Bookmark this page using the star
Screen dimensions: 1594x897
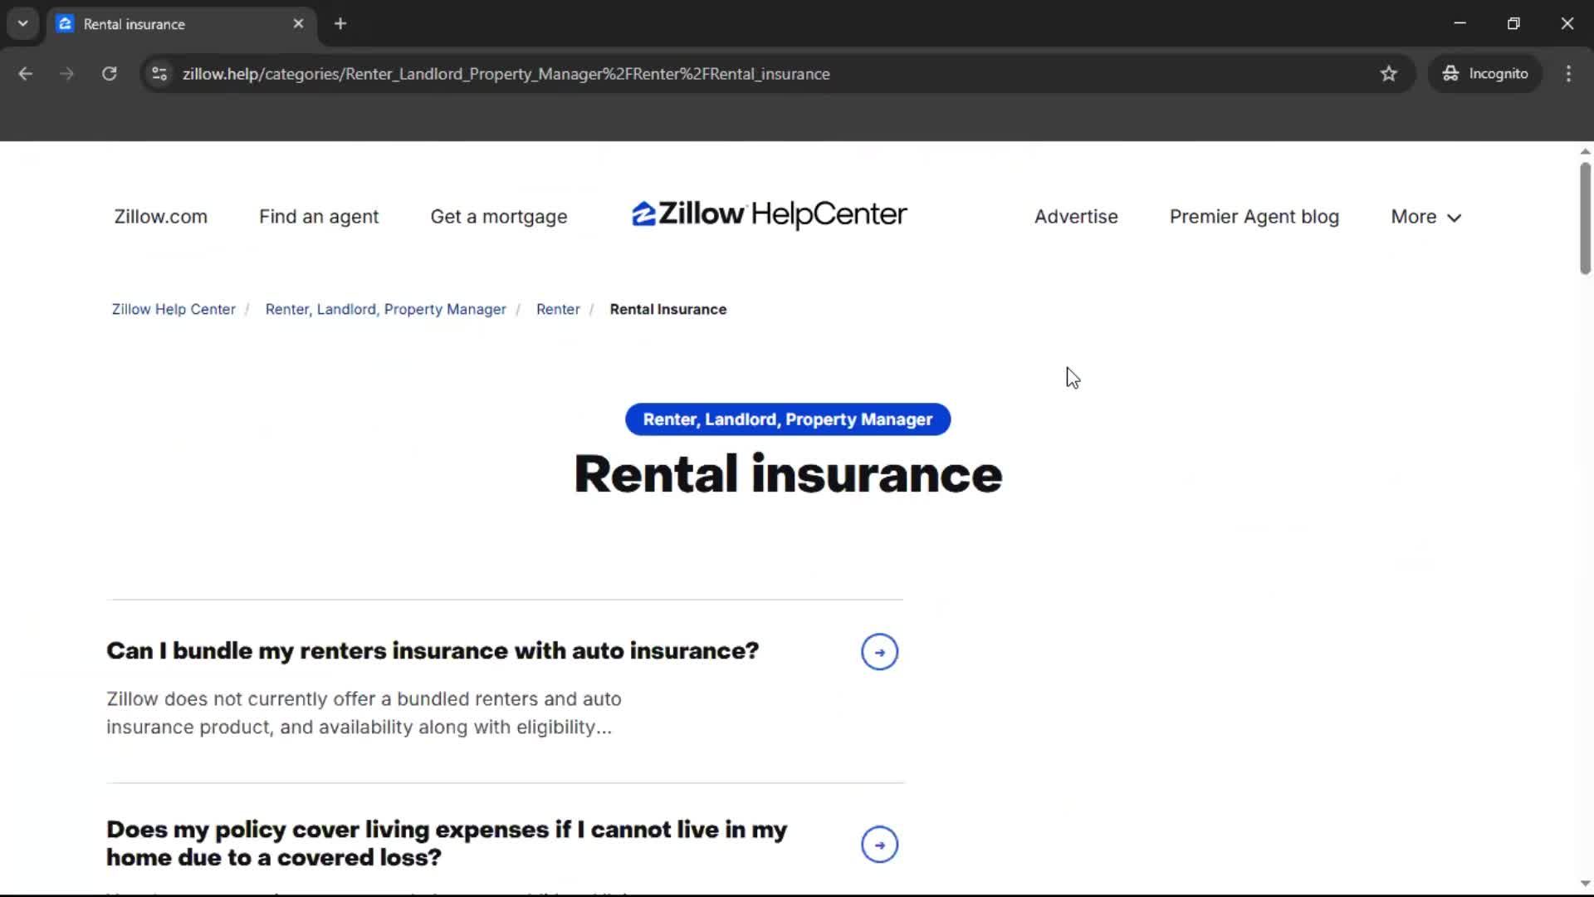(x=1389, y=73)
